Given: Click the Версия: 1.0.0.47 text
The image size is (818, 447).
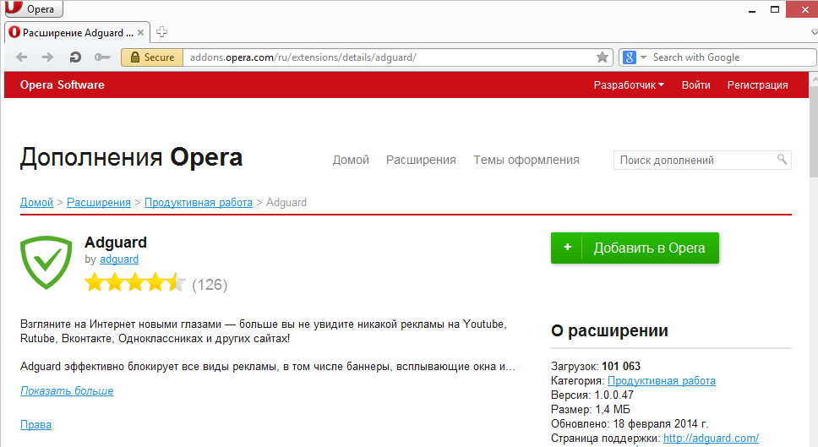Looking at the screenshot, I should pos(592,395).
